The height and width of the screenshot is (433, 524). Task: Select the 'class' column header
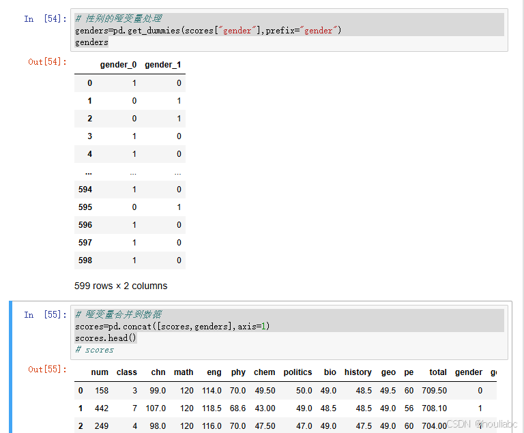[x=127, y=372]
